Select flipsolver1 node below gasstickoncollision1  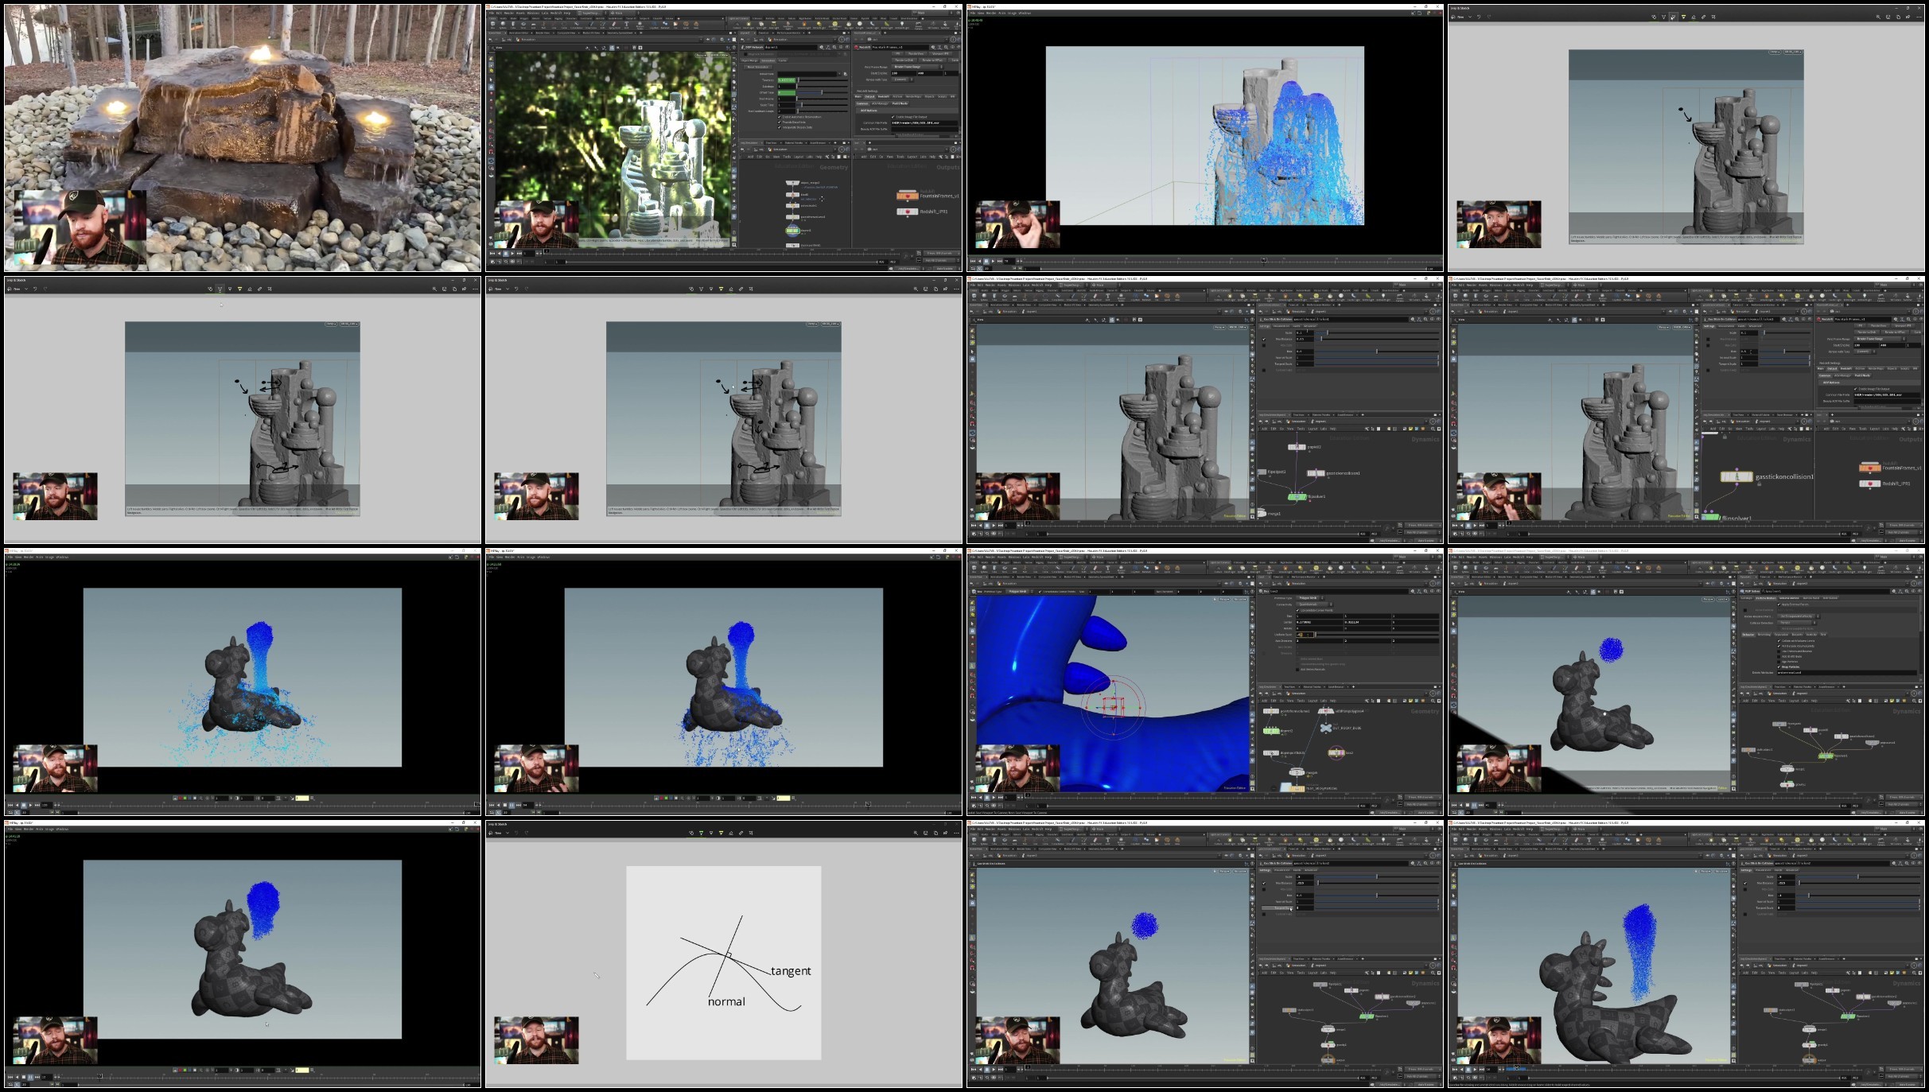(x=1711, y=518)
